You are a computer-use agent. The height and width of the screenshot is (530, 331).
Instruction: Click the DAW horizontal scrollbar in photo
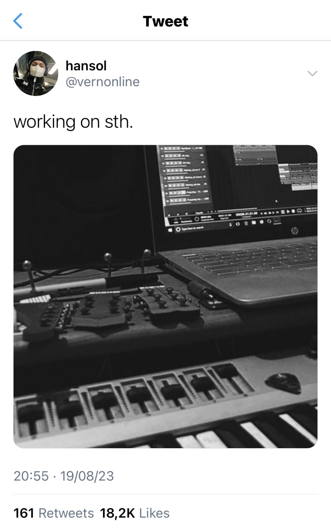[237, 210]
